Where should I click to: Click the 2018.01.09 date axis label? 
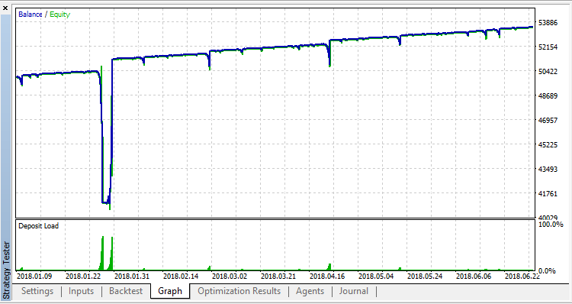(34, 277)
